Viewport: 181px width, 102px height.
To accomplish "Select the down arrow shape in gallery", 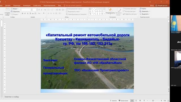I will click(100, 11).
